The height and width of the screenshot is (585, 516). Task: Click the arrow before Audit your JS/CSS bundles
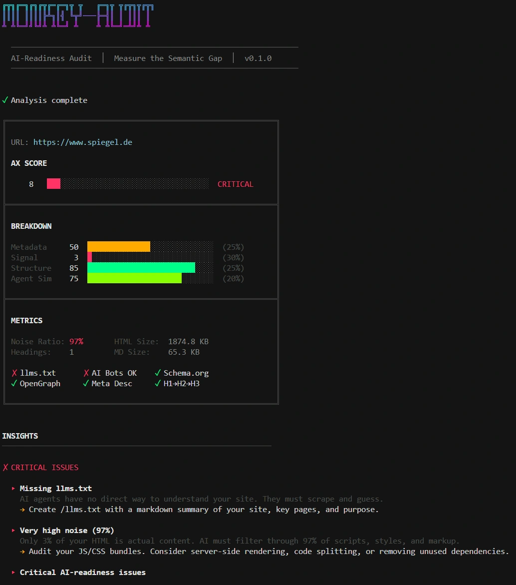click(x=22, y=552)
